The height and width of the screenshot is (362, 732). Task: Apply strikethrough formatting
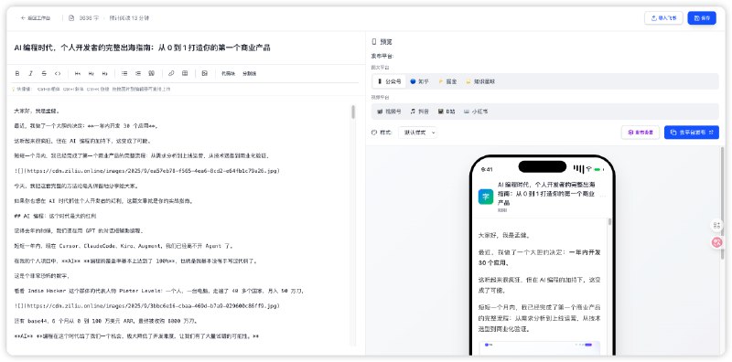tap(44, 74)
